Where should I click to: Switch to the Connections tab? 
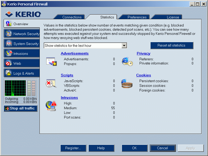click(72, 17)
